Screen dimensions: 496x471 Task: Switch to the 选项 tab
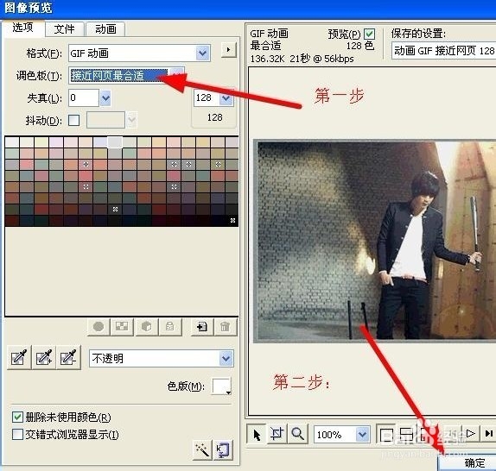coord(22,28)
